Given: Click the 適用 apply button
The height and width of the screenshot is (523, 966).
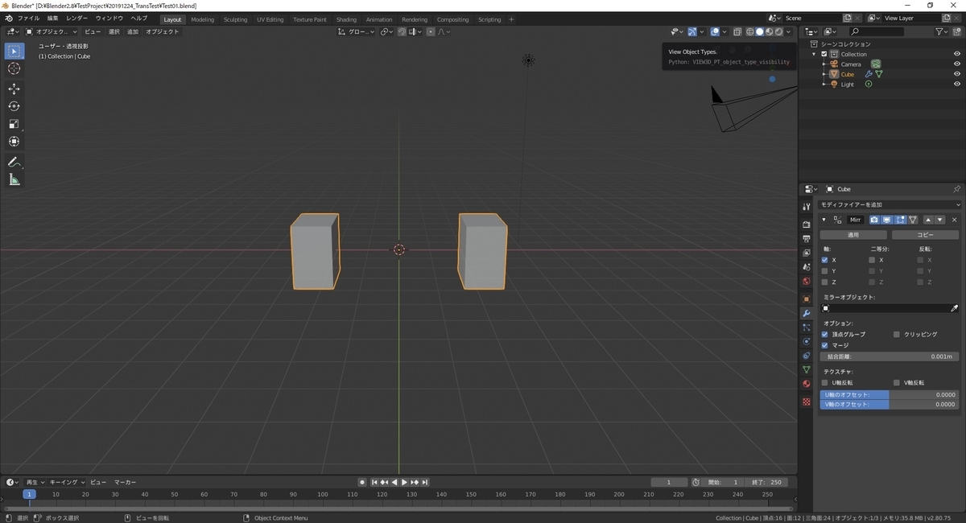Looking at the screenshot, I should 854,235.
